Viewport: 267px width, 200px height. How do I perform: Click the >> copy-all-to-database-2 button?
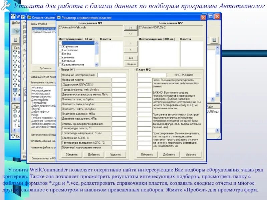tap(130, 28)
